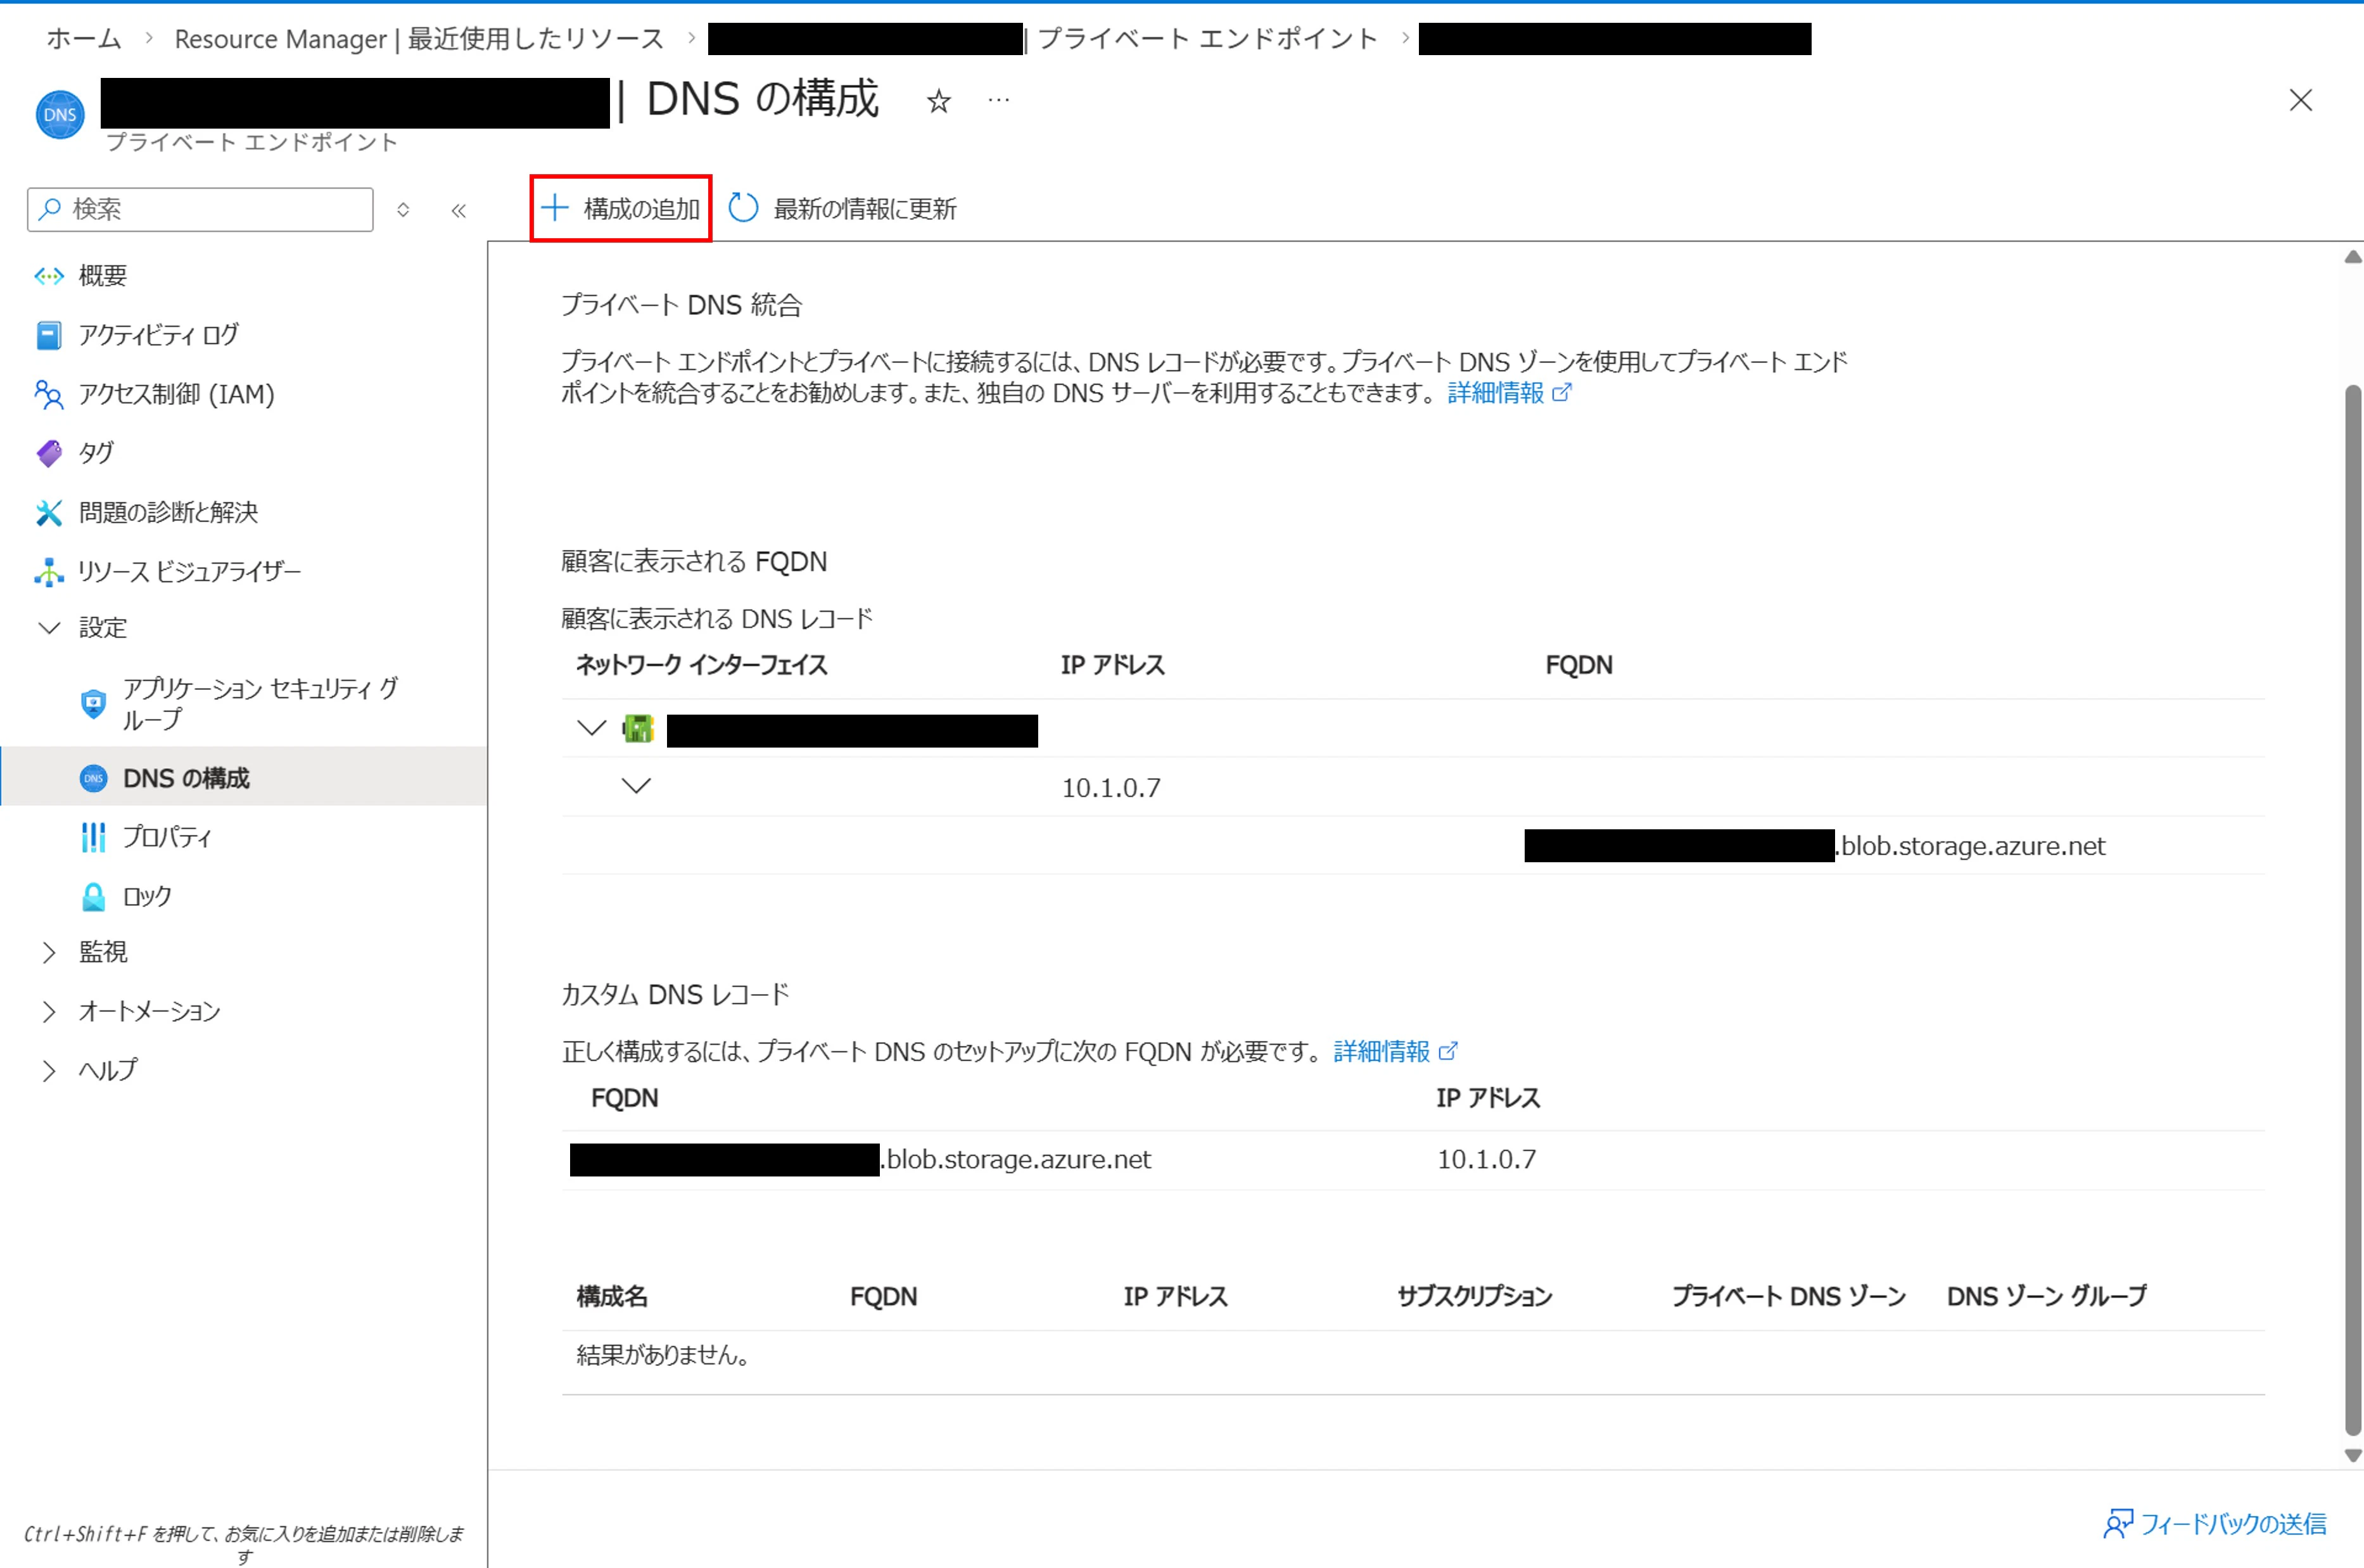Viewport: 2364px width, 1568px height.
Task: Open アクセス制御 (IAM) menu item
Action: (176, 394)
